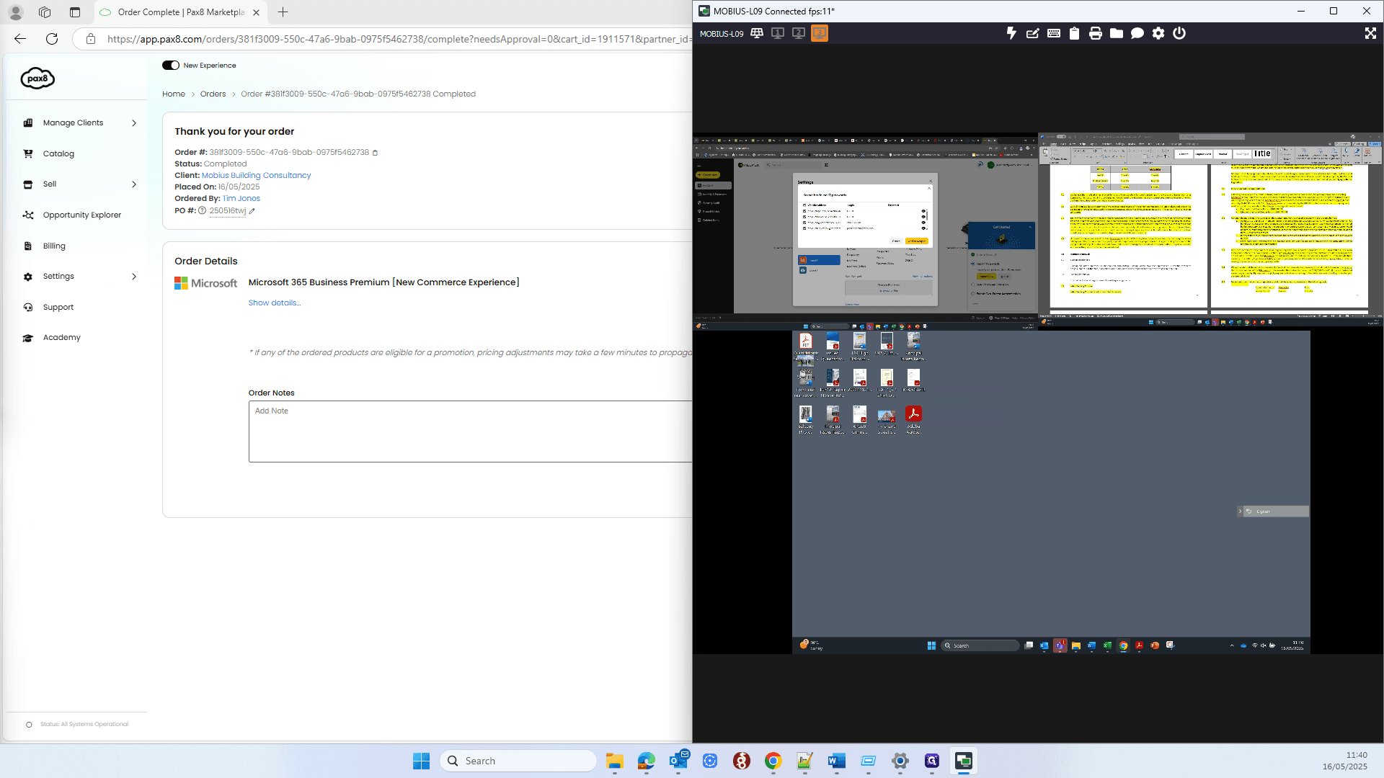This screenshot has width=1384, height=778.
Task: Copy the order number to clipboard
Action: [375, 153]
